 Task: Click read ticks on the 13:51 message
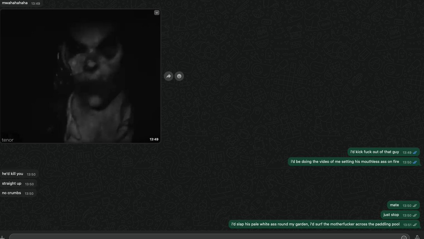[415, 225]
